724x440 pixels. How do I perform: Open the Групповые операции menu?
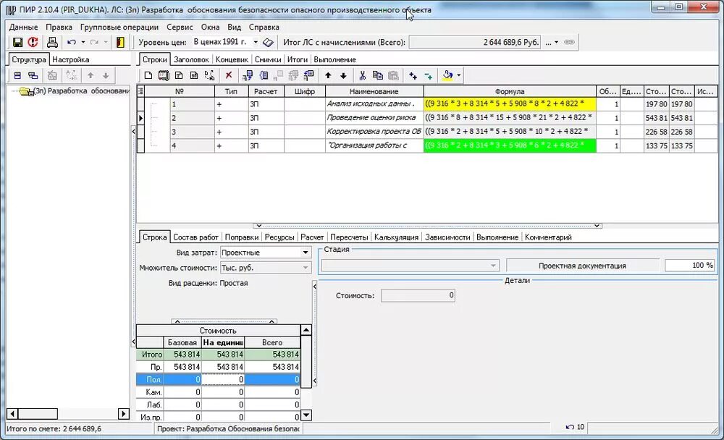click(x=119, y=27)
